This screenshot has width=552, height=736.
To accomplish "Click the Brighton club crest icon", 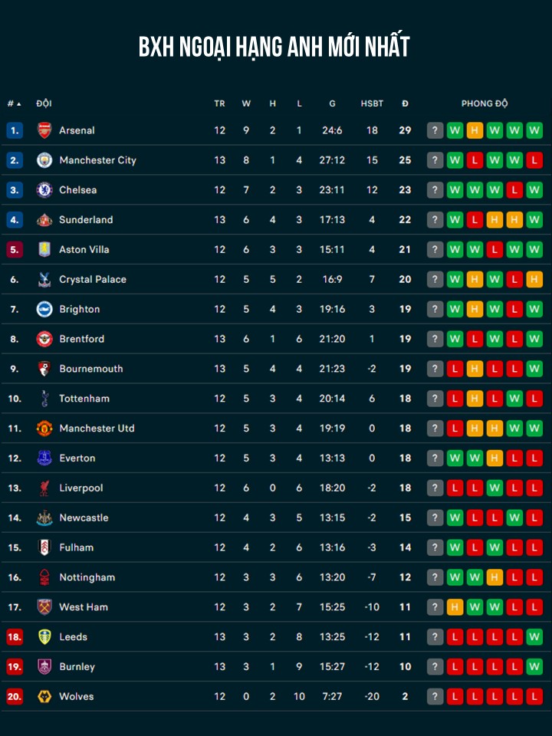I will click(x=44, y=309).
